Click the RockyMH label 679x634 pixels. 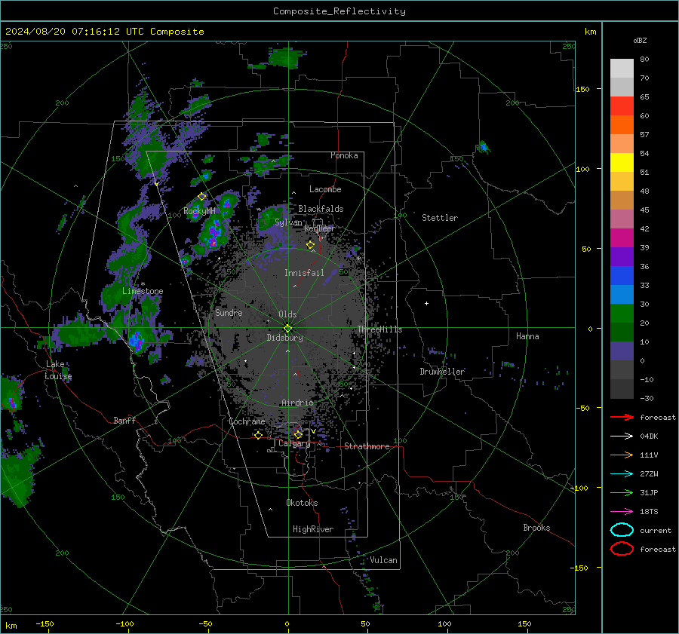199,211
